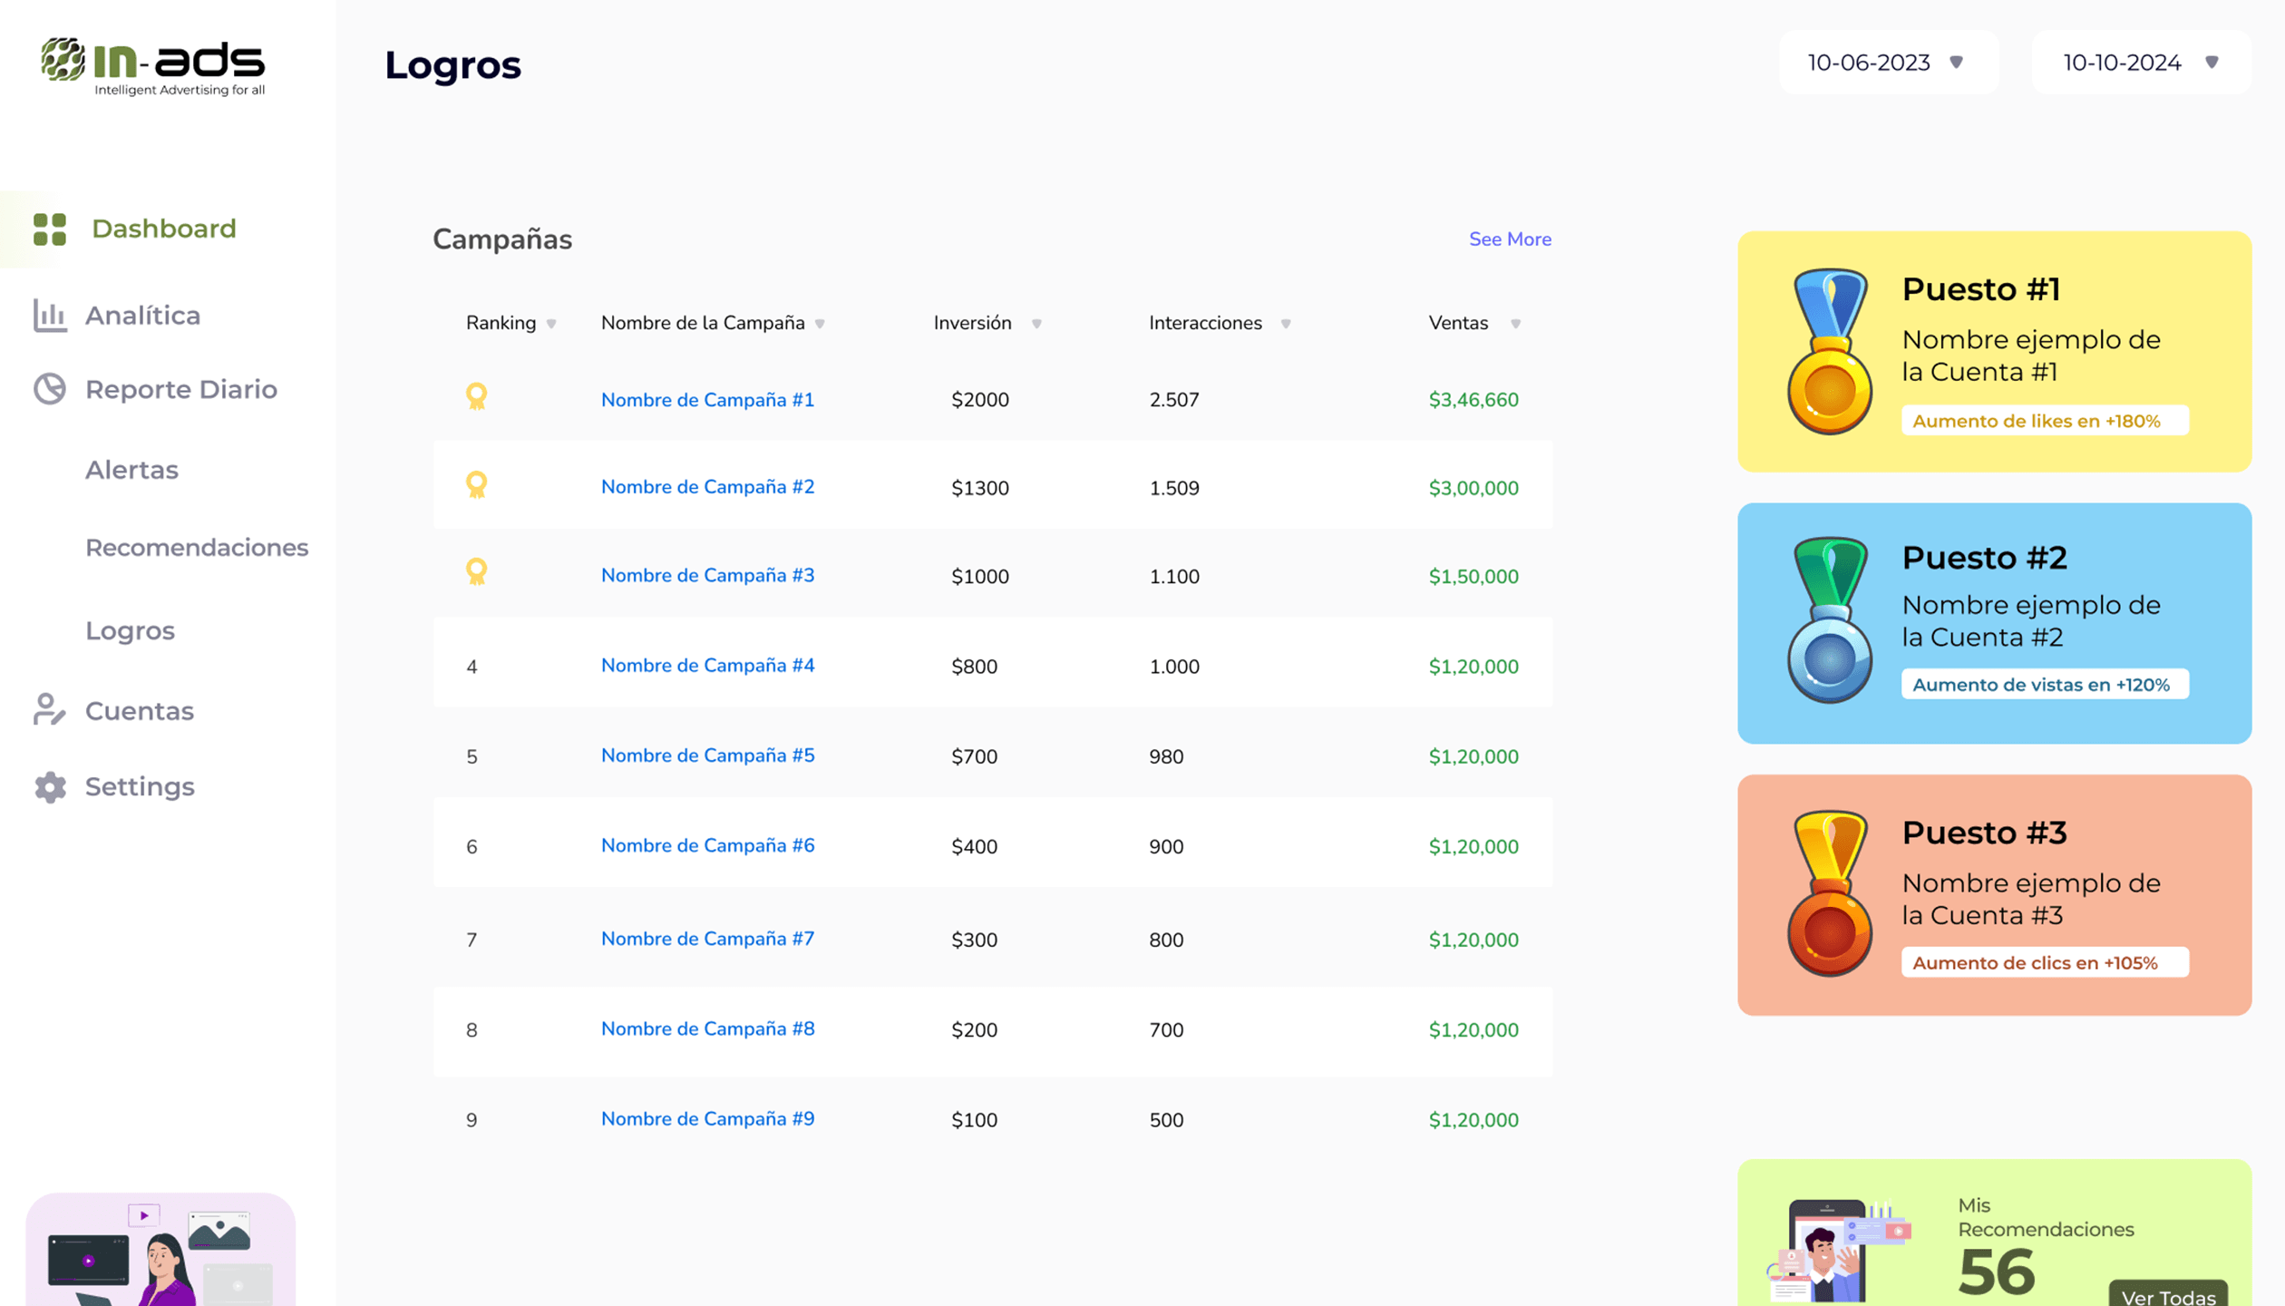The height and width of the screenshot is (1306, 2285).
Task: Go to Recomendaciones in the sidebar
Action: pos(197,548)
